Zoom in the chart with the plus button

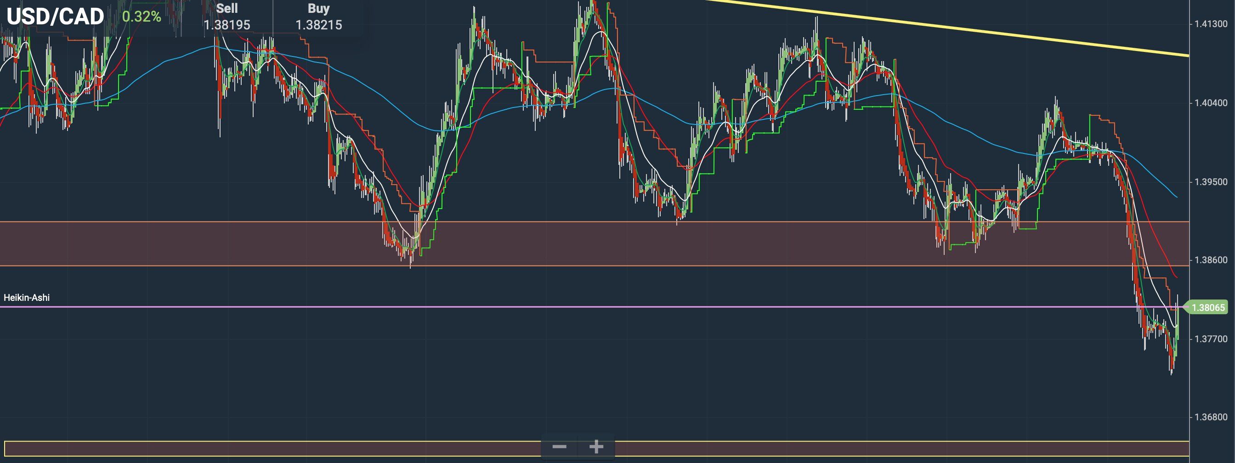tap(596, 447)
